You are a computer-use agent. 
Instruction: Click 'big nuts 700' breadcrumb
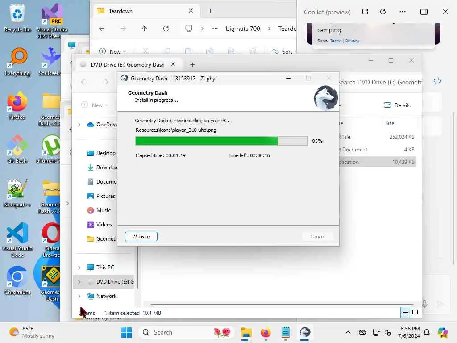(243, 29)
